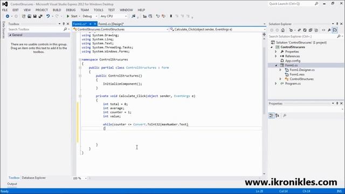Switch to the Form1.cs [Design] tab

tap(111, 24)
